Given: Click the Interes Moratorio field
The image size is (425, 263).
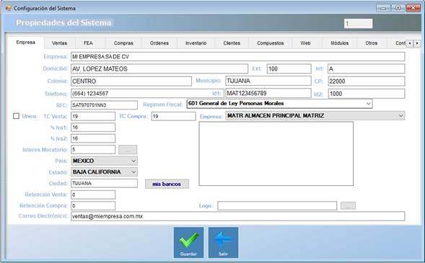Looking at the screenshot, I should tap(93, 150).
